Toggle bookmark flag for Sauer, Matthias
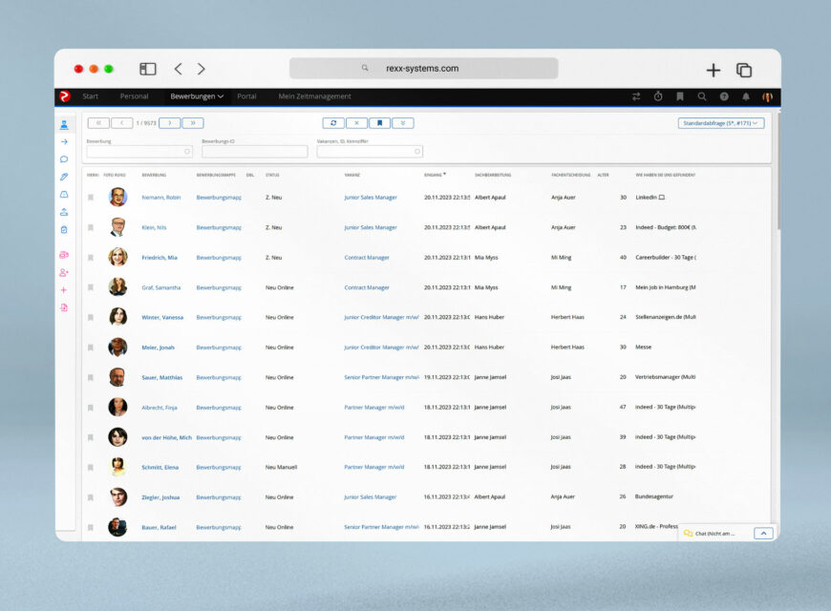 [91, 377]
